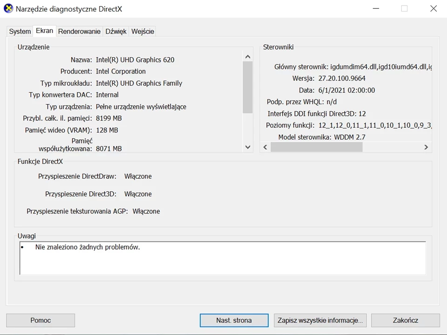The image size is (447, 335).
Task: Click up arrow of Urządzenie scrollbar
Action: pos(248,57)
